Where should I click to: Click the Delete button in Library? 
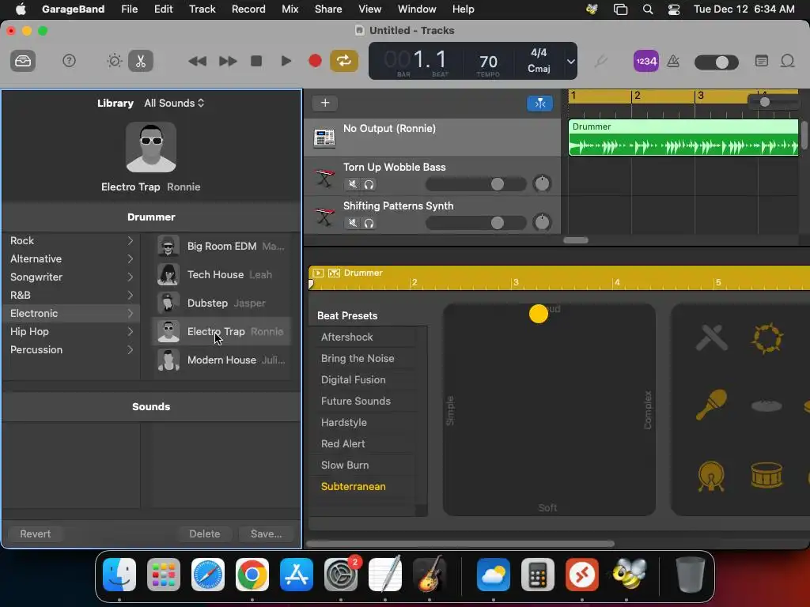pyautogui.click(x=205, y=533)
